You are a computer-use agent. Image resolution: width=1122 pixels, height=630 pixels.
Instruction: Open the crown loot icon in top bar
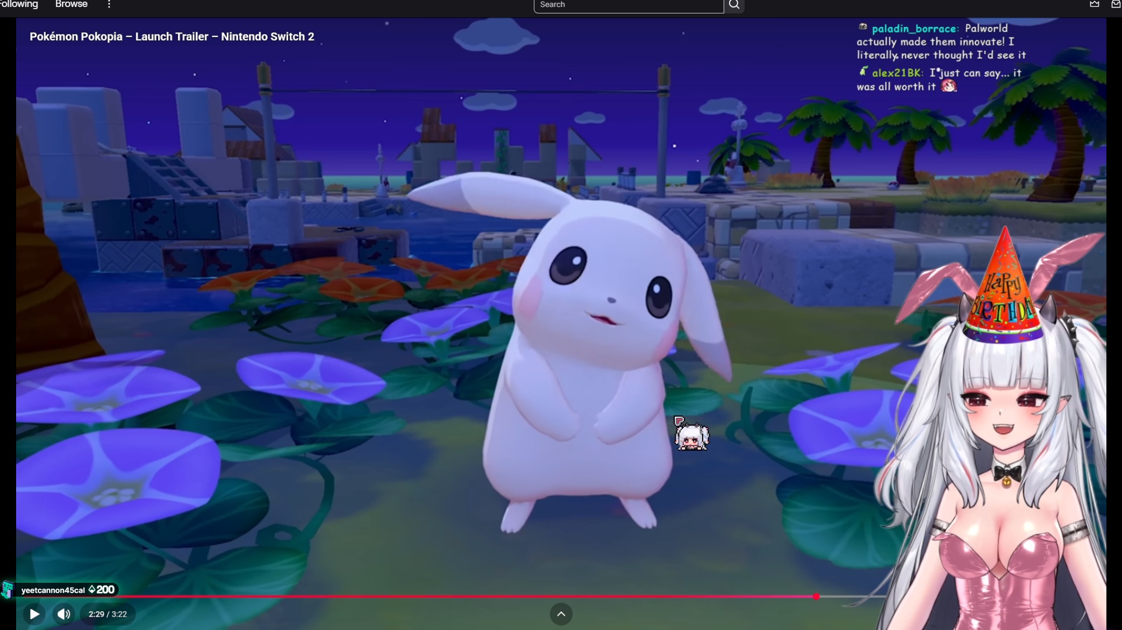click(1094, 4)
